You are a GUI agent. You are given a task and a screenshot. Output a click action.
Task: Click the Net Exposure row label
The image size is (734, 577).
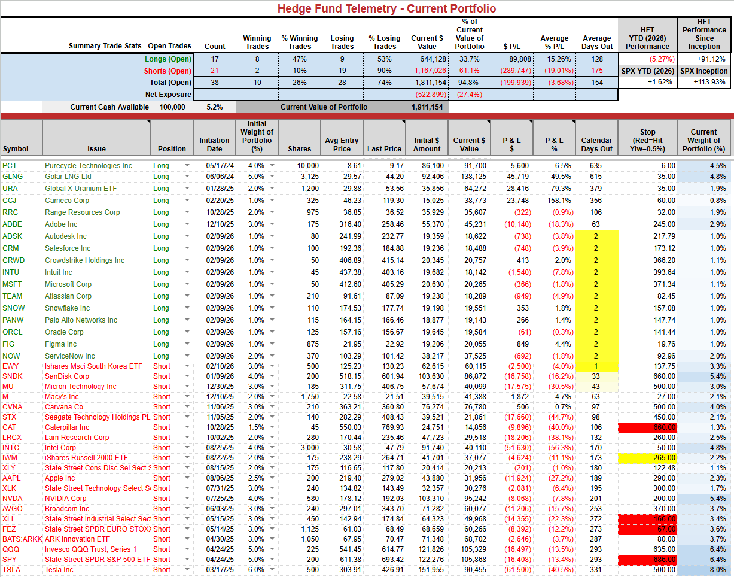coord(168,95)
